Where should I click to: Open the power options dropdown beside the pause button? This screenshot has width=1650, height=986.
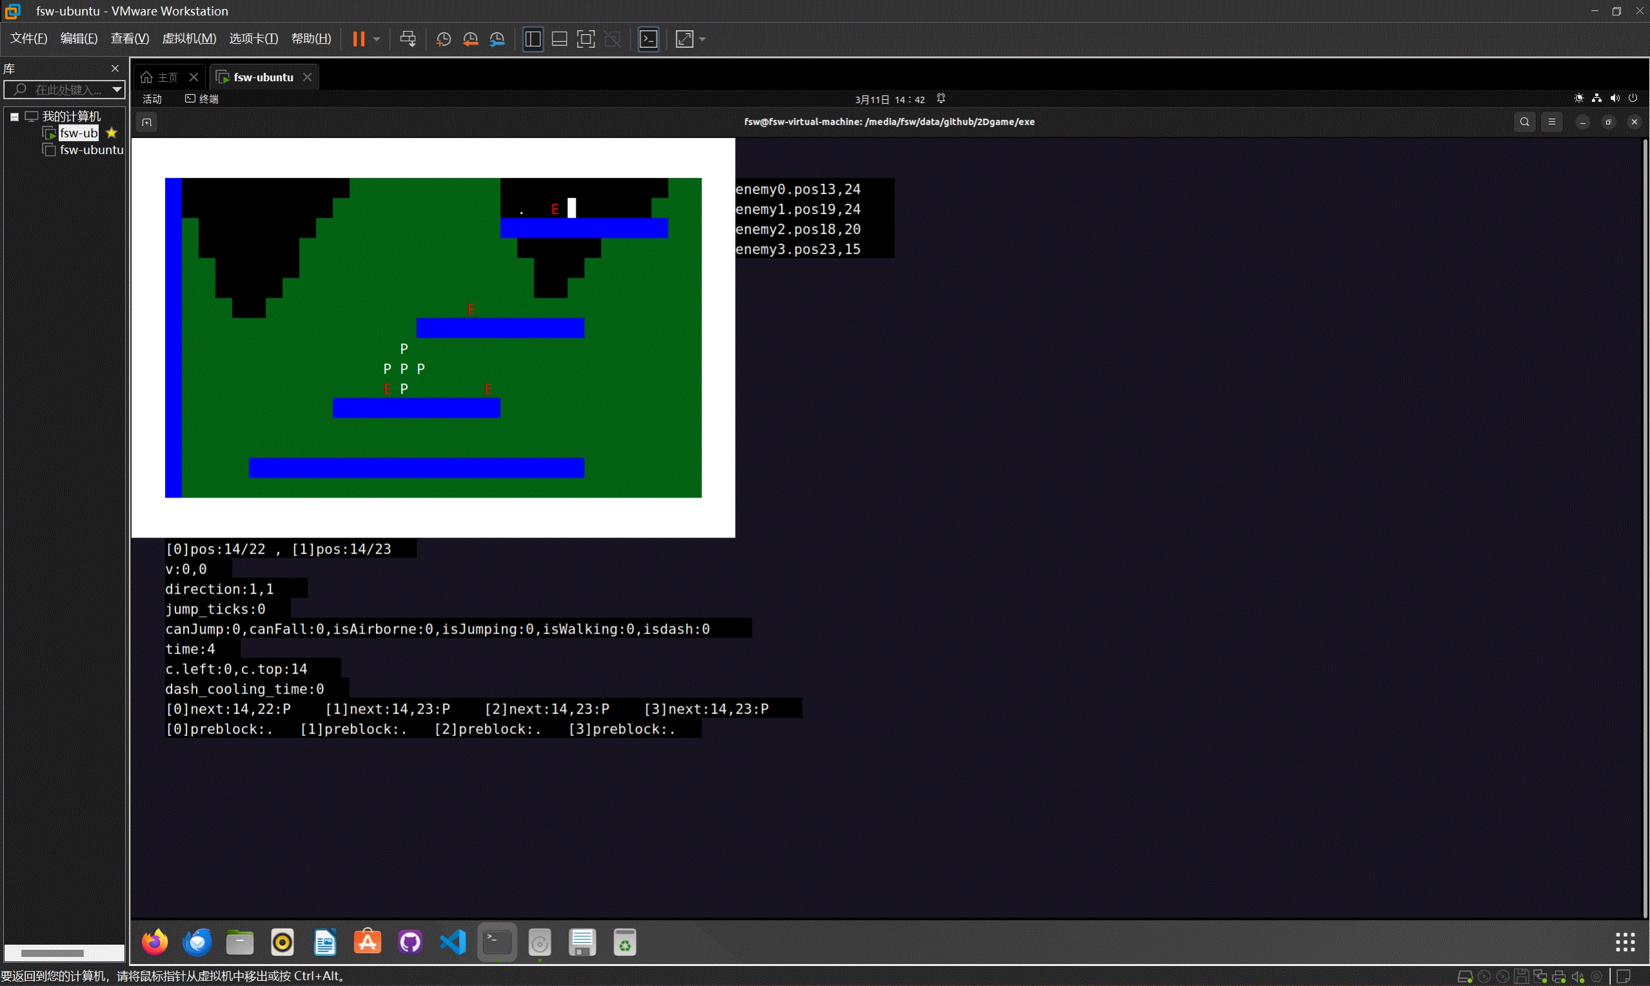point(377,39)
